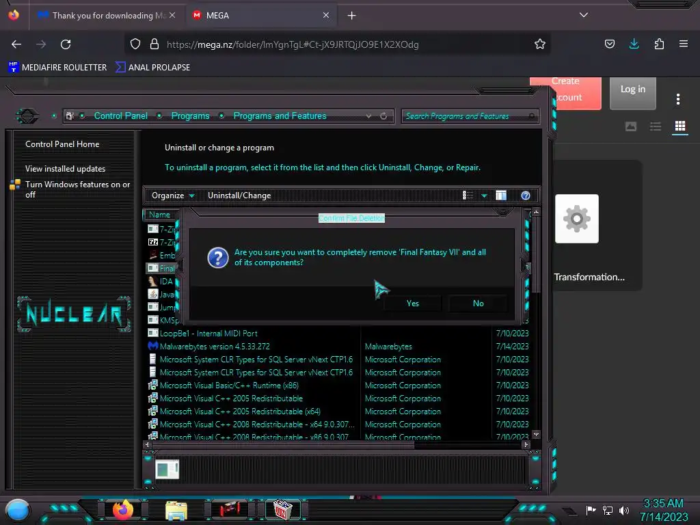This screenshot has width=700, height=525.
Task: Expand the address bar history dropdown
Action: coord(368,116)
